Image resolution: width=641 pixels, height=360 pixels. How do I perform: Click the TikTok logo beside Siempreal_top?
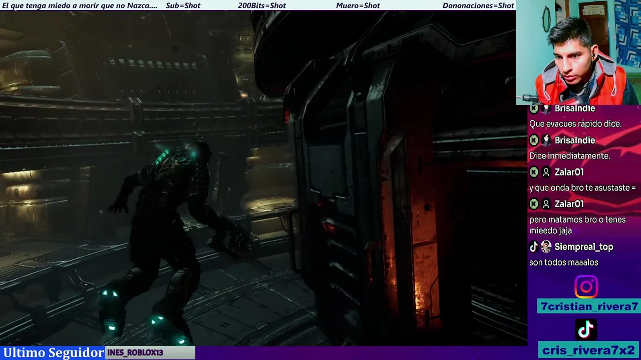pyautogui.click(x=534, y=246)
